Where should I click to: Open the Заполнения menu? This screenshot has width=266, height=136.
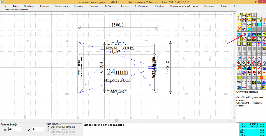(x=61, y=6)
